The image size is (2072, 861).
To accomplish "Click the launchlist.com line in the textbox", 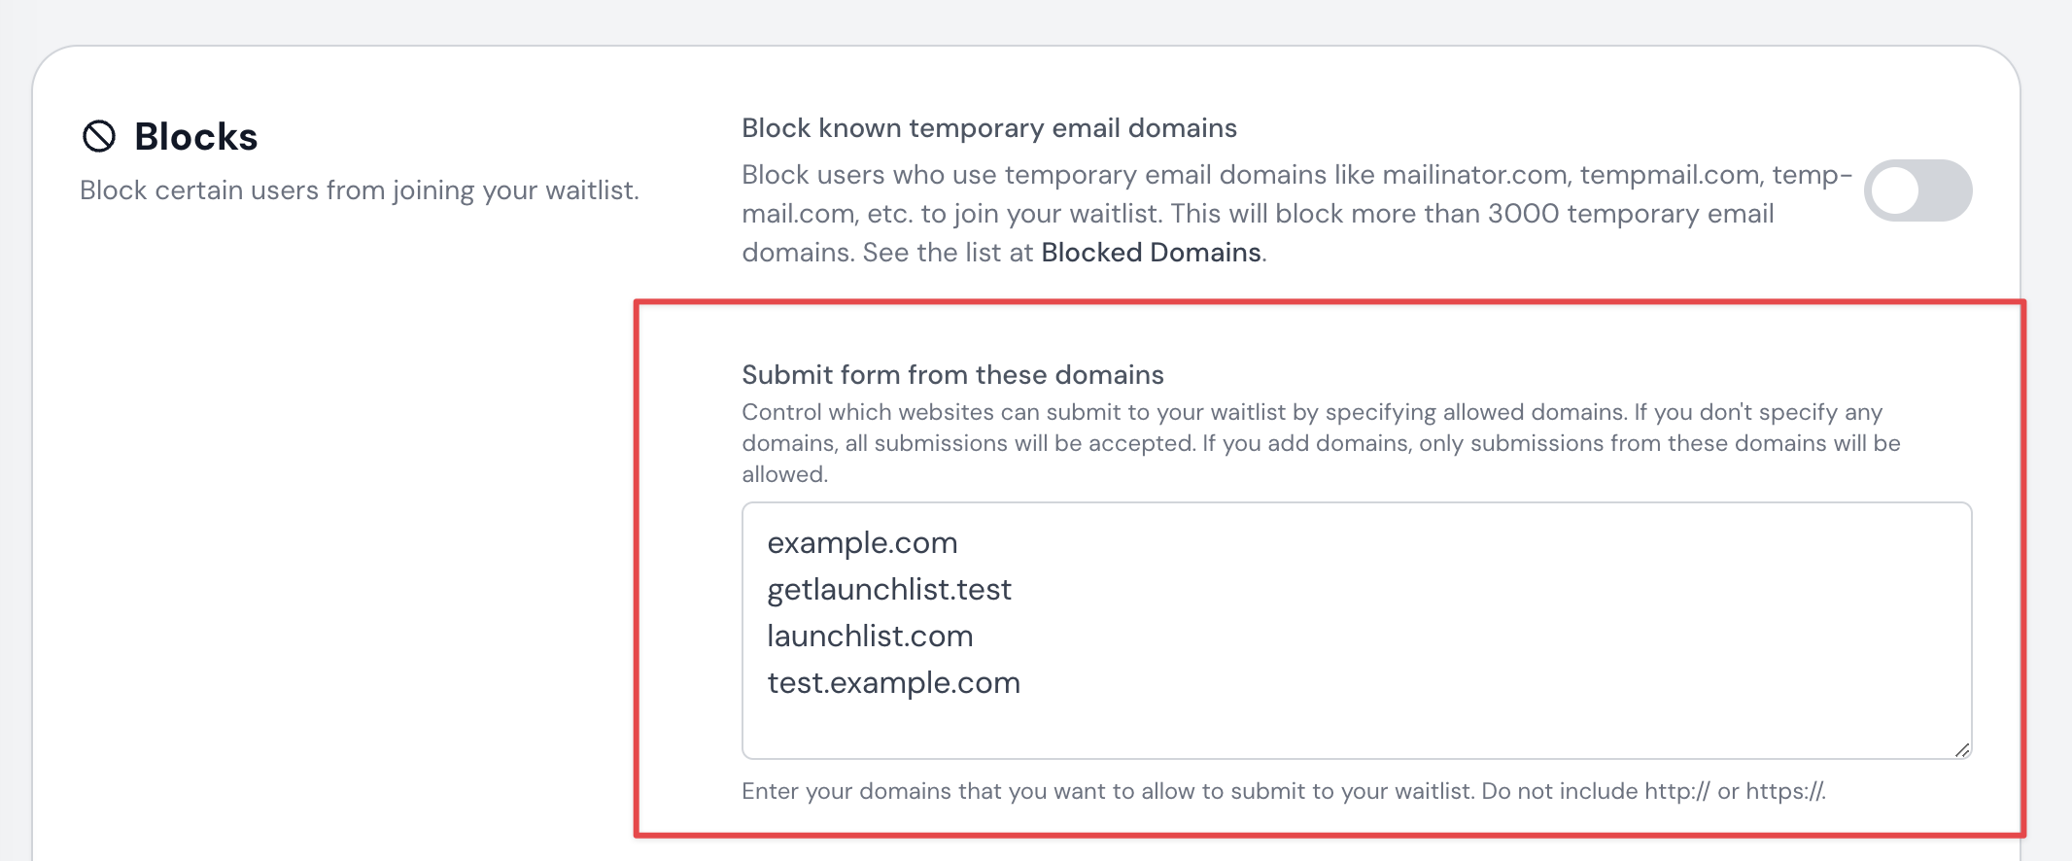I will click(x=870, y=636).
